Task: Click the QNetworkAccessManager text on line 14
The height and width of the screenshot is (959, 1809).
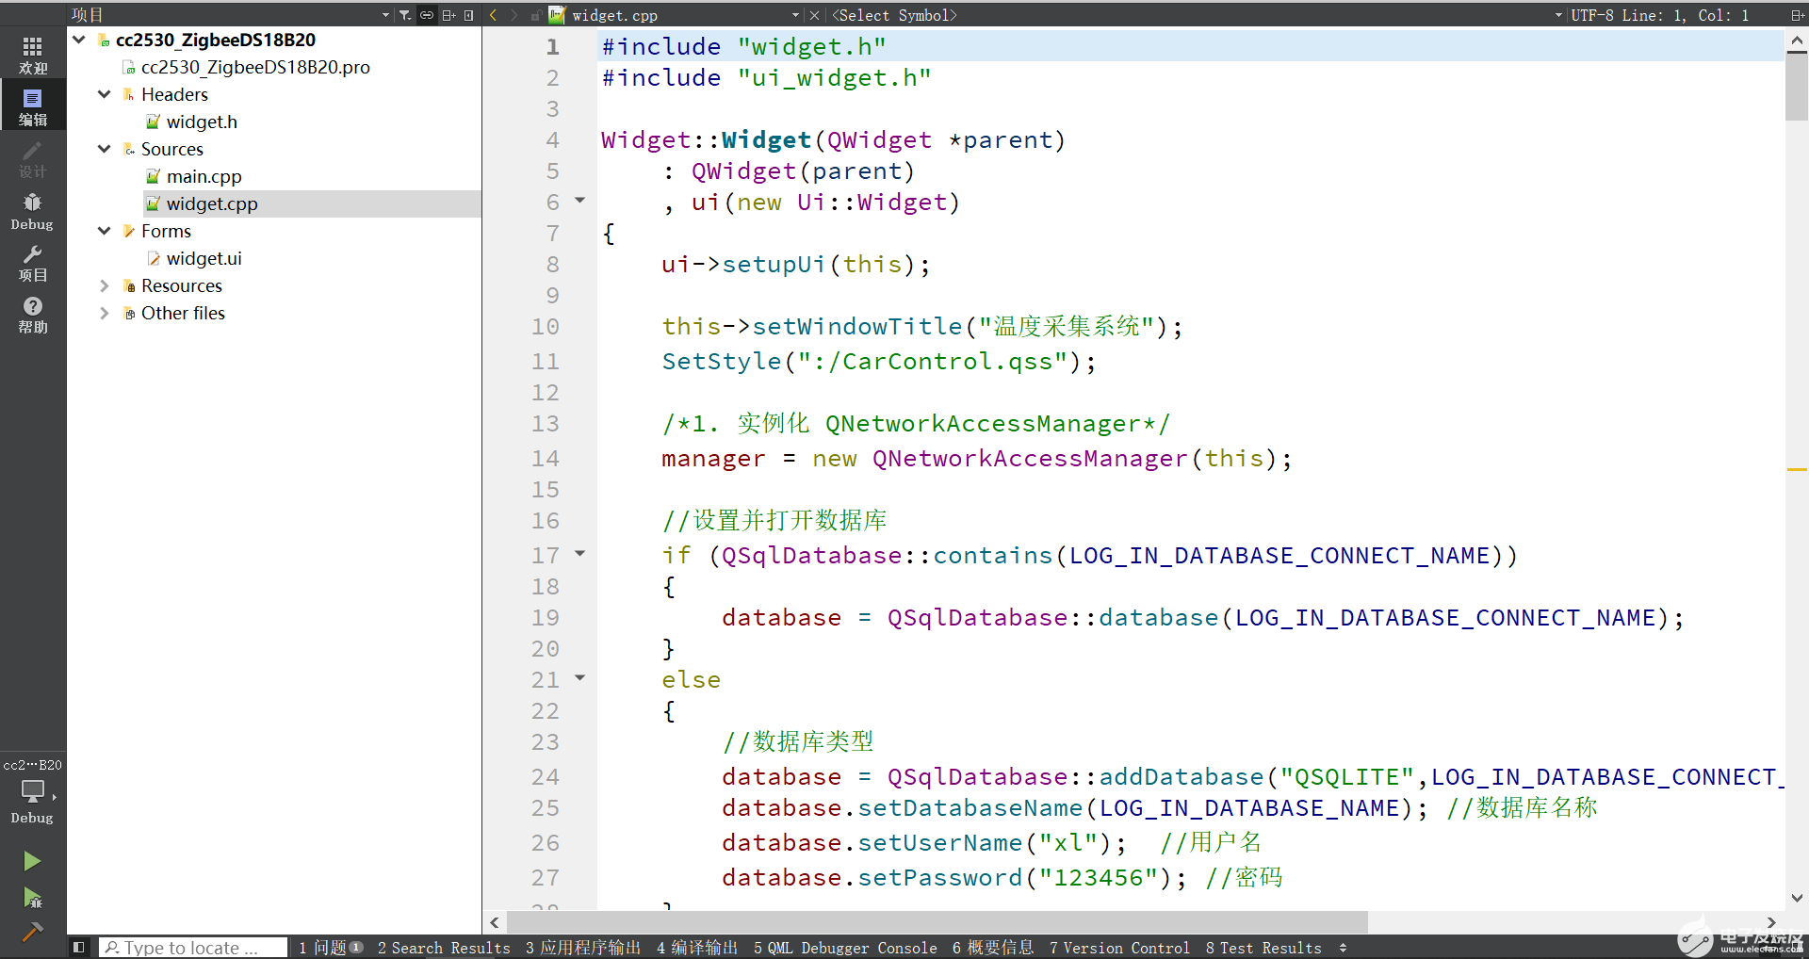Action: [1030, 459]
